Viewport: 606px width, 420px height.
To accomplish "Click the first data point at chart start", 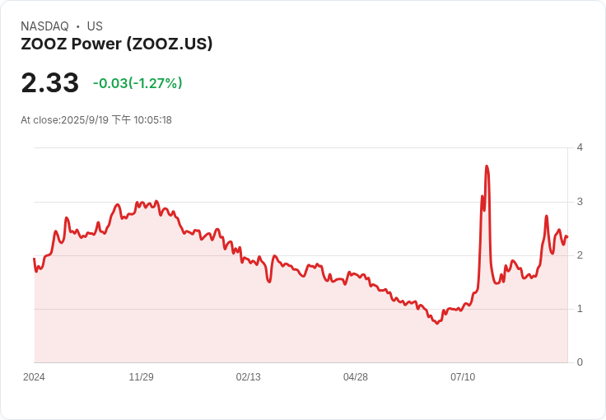I will [x=35, y=258].
